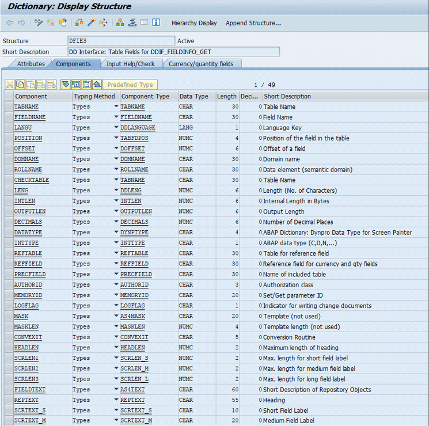This screenshot has width=429, height=426.
Task: Select the row selector for OFFSET component
Action: coord(8,149)
